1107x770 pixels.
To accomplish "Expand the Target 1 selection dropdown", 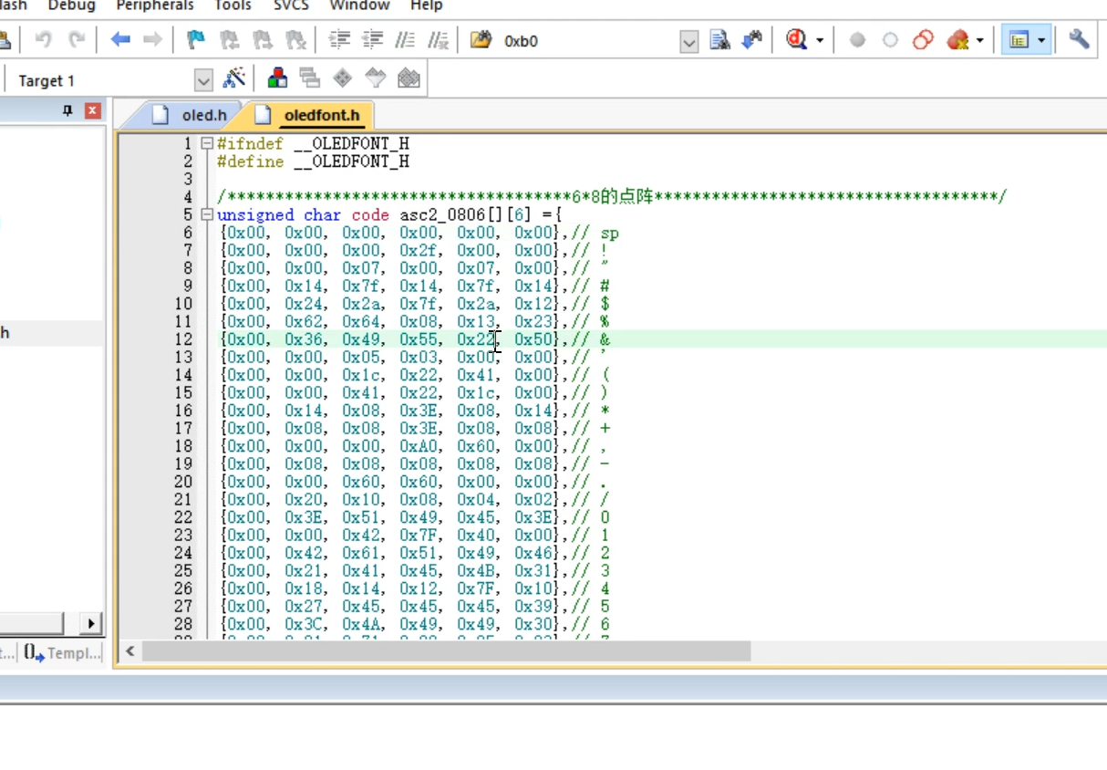I will [x=203, y=80].
